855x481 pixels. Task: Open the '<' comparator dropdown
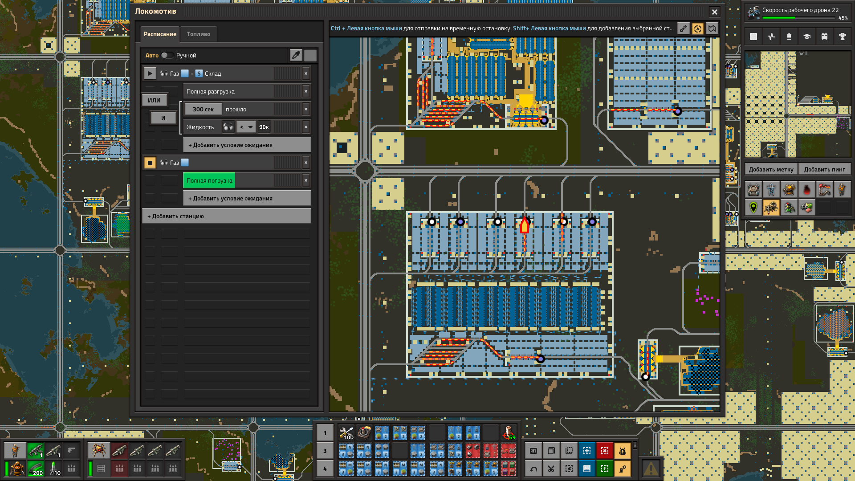click(246, 127)
